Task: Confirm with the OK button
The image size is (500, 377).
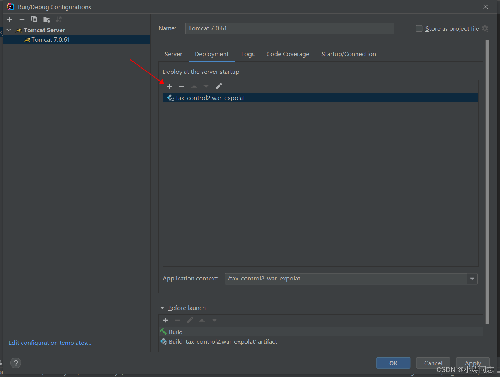Action: point(393,363)
